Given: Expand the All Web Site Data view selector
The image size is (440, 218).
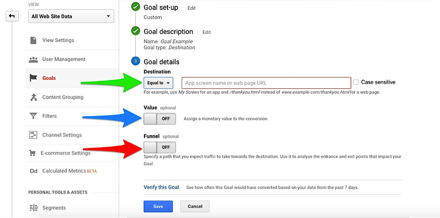Looking at the screenshot, I should (71, 16).
